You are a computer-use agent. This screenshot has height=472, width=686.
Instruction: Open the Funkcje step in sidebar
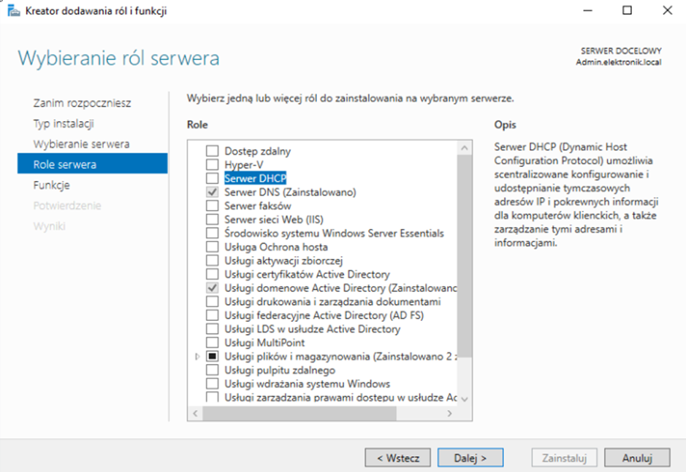point(51,185)
